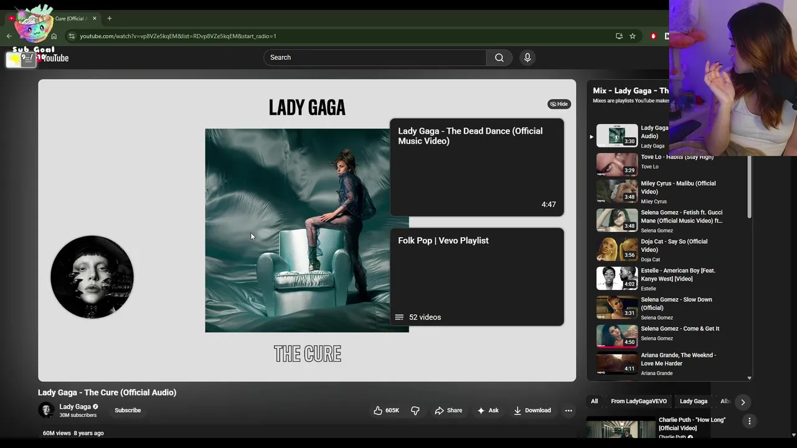Play Tove Lo - Habits from the mix
This screenshot has width=797, height=448.
(x=661, y=164)
